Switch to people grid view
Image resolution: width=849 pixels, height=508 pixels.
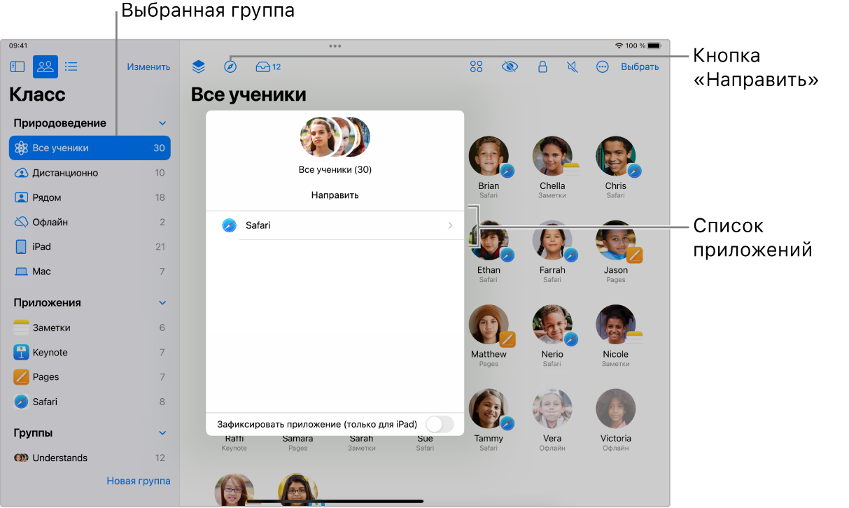(45, 66)
